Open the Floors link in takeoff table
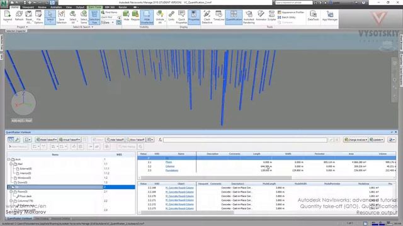This screenshot has height=226, width=403. [x=169, y=162]
